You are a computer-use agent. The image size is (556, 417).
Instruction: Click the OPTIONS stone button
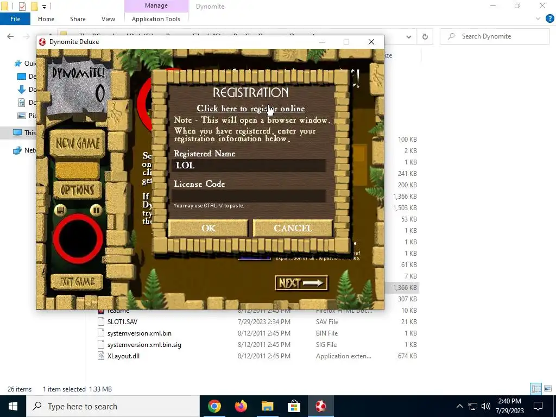click(x=77, y=190)
